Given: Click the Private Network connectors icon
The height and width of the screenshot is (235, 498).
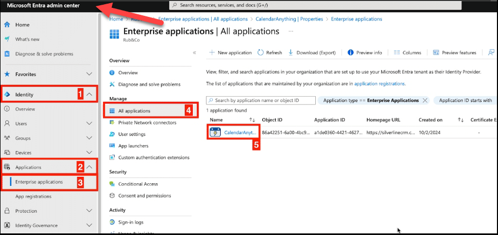Looking at the screenshot, I should [112, 123].
